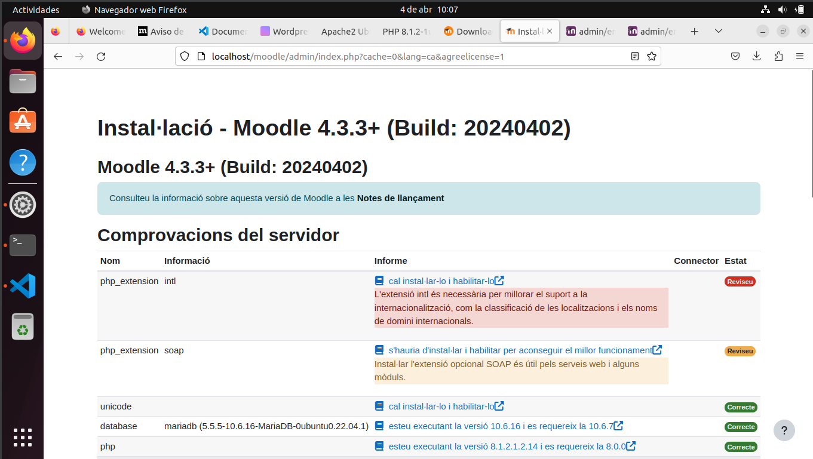Open the list-all-tabs chevron
813x459 pixels.
(719, 31)
